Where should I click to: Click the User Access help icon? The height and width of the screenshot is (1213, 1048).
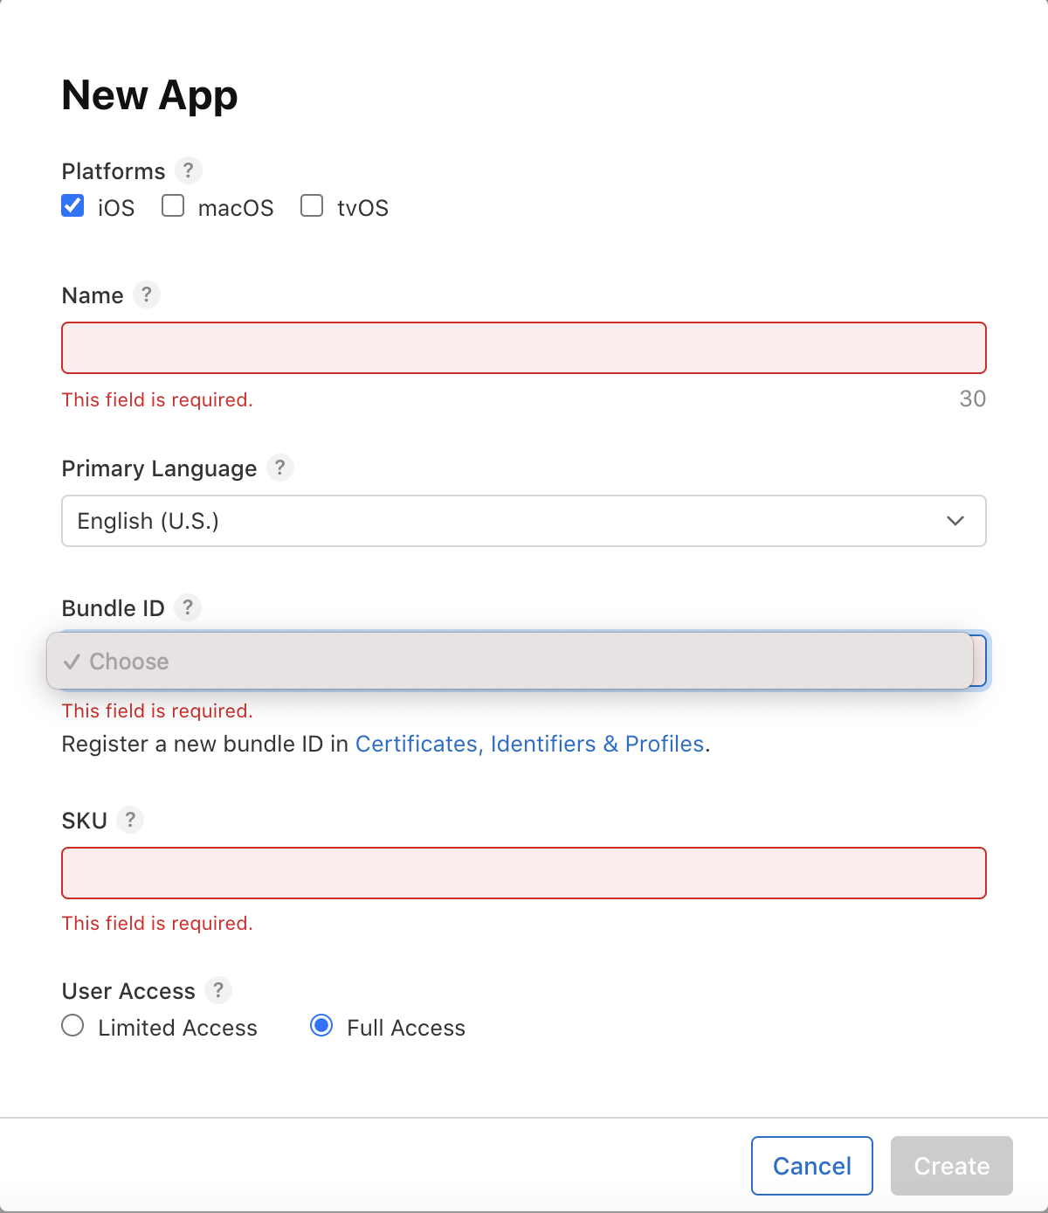218,990
